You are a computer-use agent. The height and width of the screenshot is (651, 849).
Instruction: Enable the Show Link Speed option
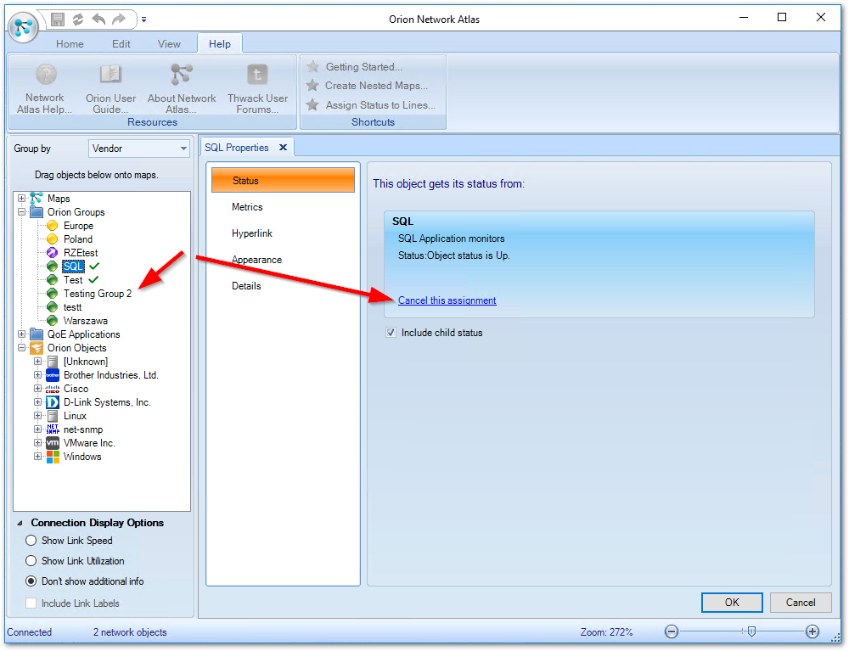point(31,541)
